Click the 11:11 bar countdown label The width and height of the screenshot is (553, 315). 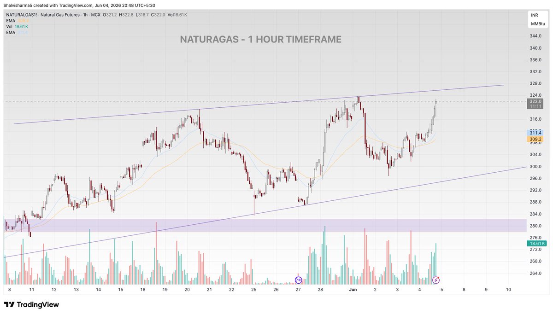pyautogui.click(x=536, y=106)
